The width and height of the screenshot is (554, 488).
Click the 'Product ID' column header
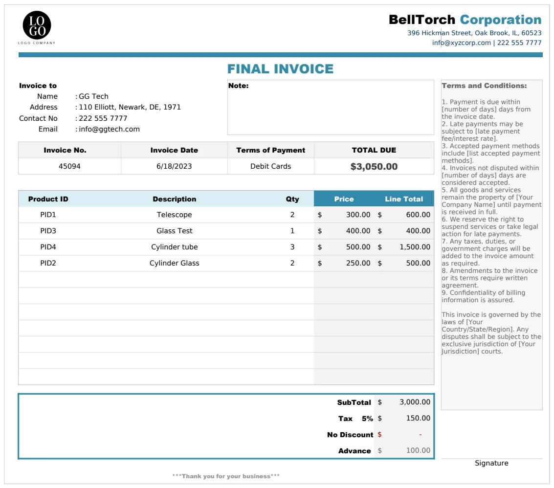[48, 199]
